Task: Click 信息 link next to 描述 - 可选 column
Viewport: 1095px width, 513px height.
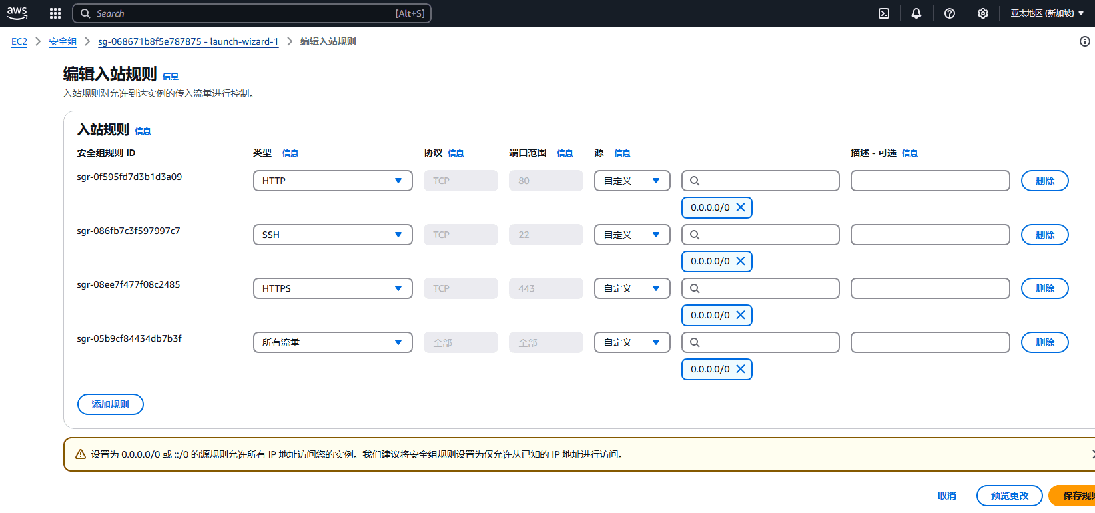Action: pyautogui.click(x=910, y=153)
